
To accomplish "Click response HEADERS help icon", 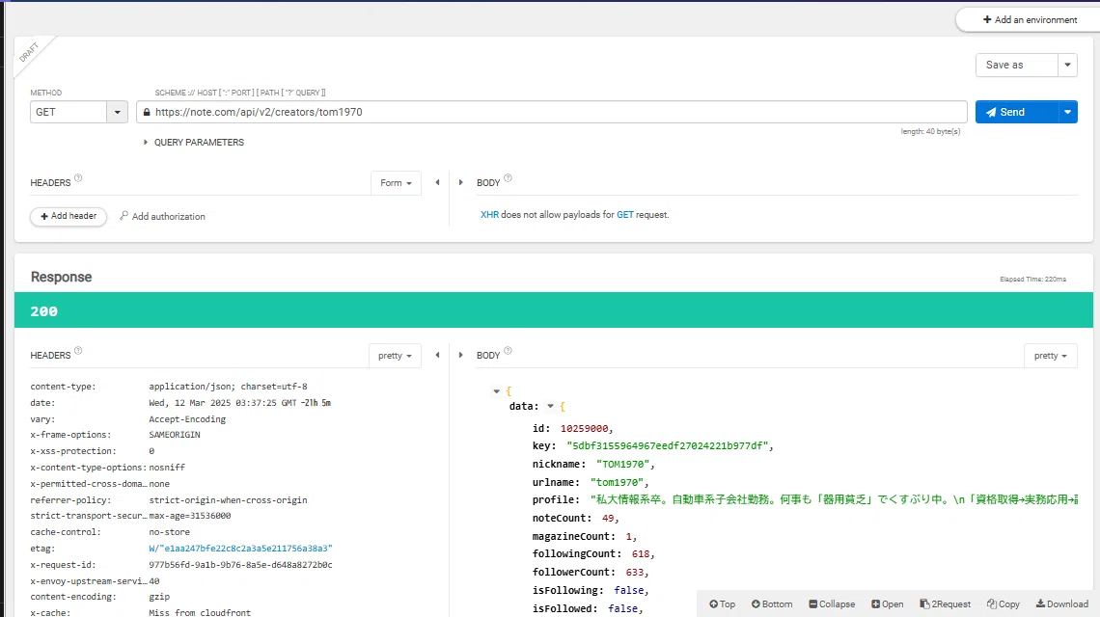I will tap(78, 351).
